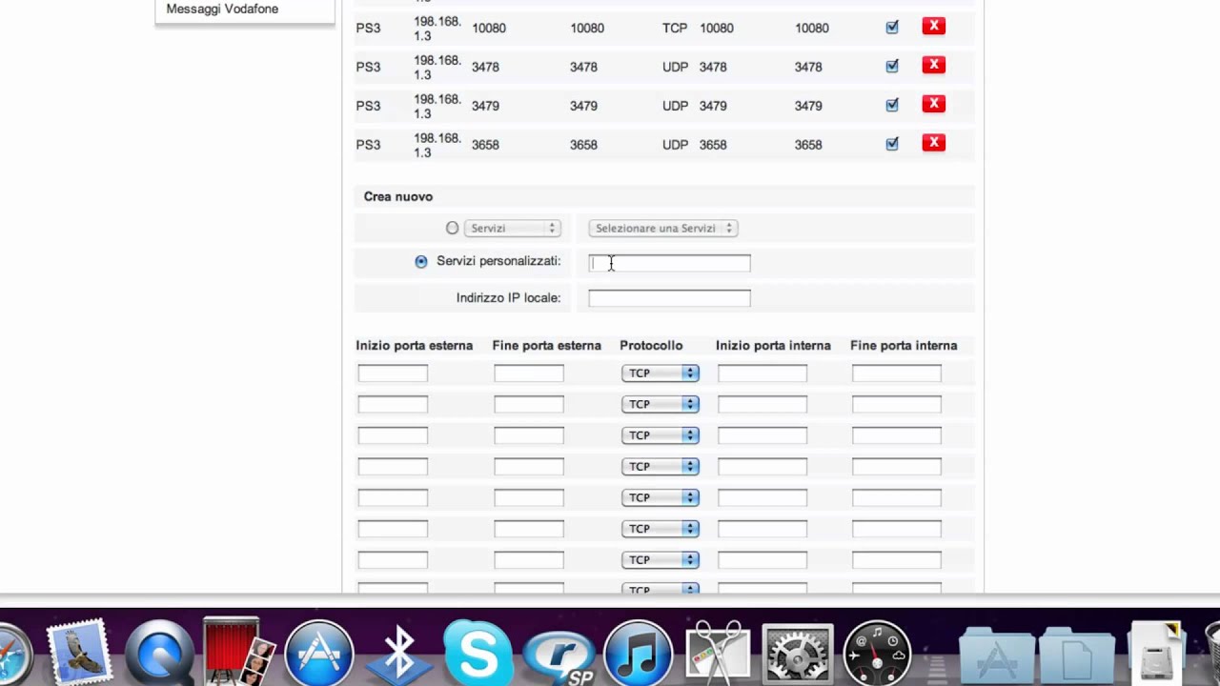
Task: Click second row Inizio porta esterna field
Action: [393, 404]
